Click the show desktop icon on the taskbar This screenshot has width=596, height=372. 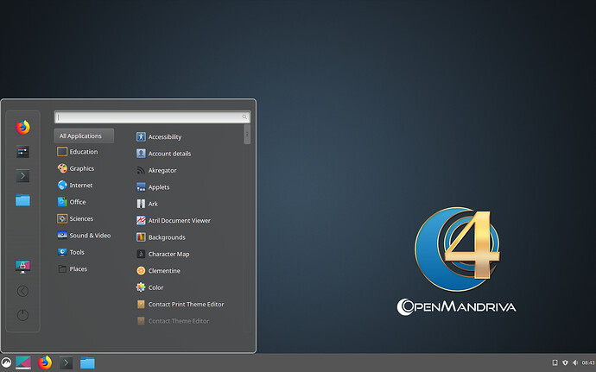(x=23, y=363)
